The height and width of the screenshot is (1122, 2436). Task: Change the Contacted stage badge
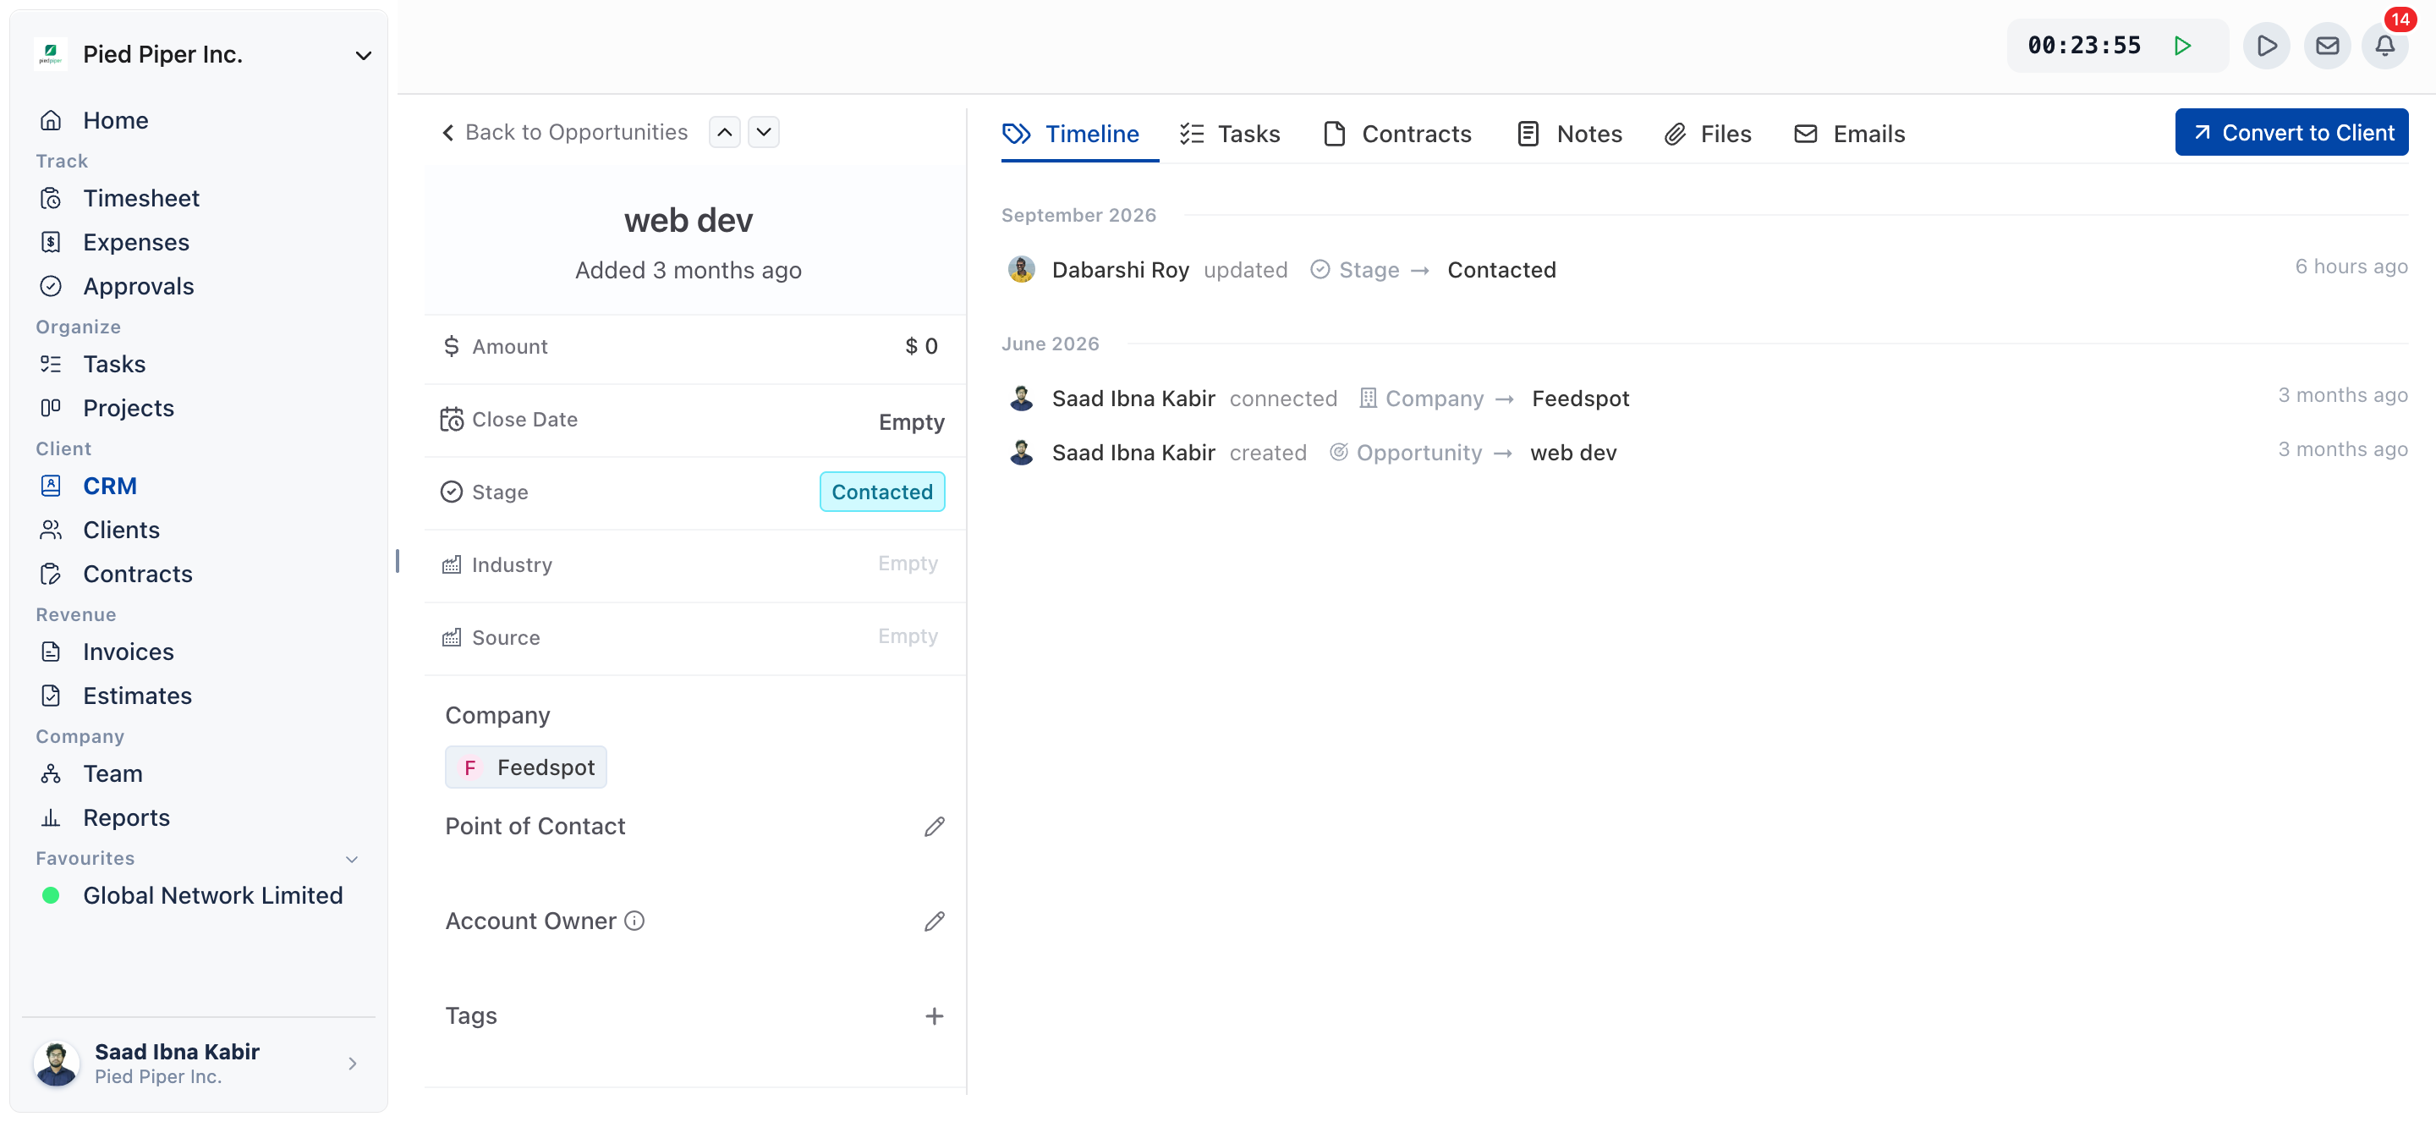pyautogui.click(x=881, y=492)
